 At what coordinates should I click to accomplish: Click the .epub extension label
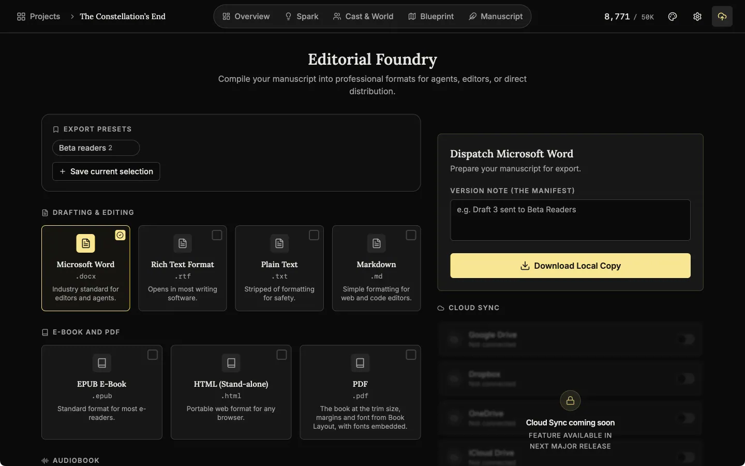coord(102,396)
